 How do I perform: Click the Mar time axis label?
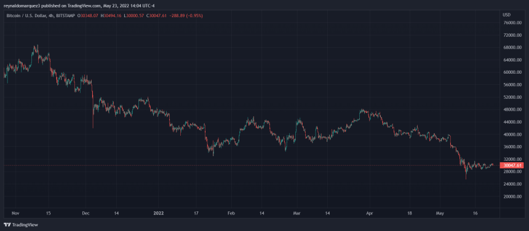pos(296,213)
